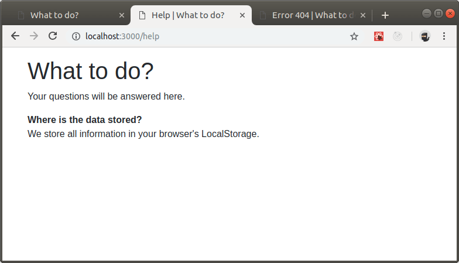Open the red React extension icon

[379, 36]
